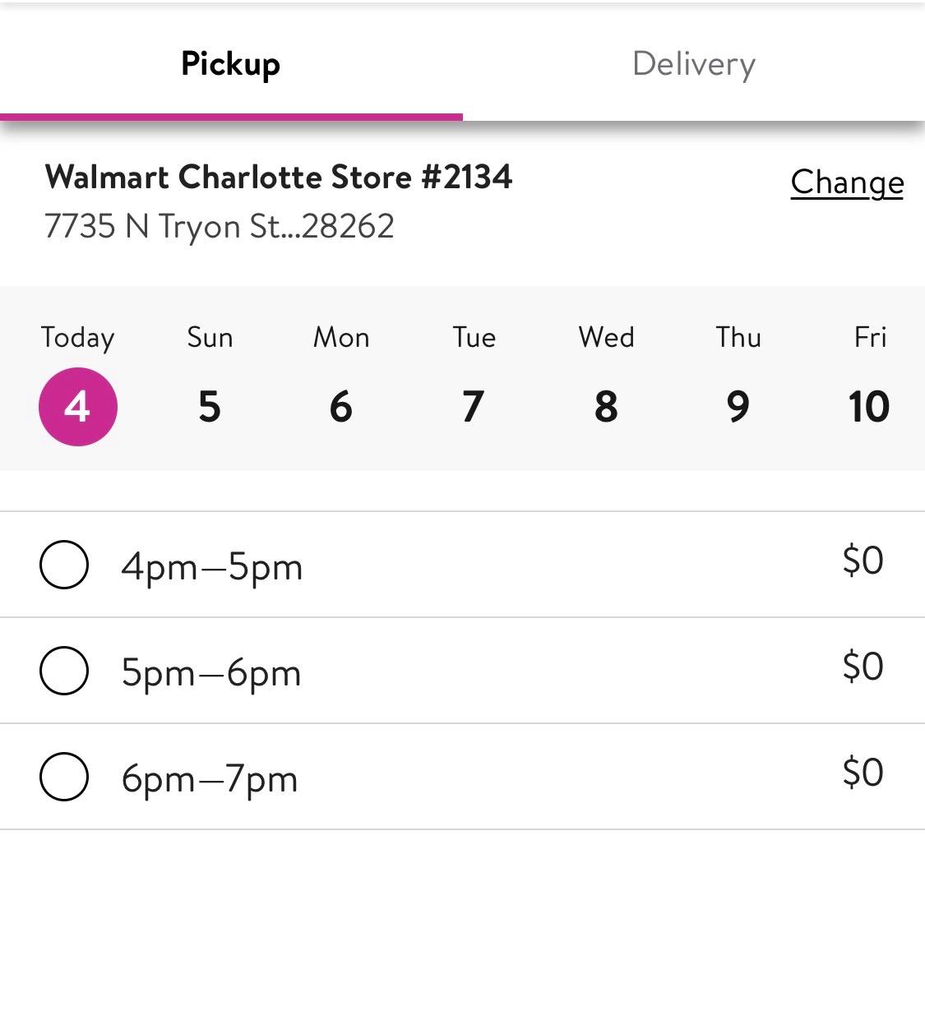This screenshot has height=1020, width=925.
Task: Click the 7735 N Tryon St address
Action: click(x=220, y=226)
